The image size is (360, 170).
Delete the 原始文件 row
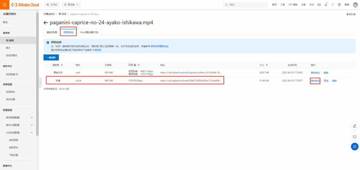326,73
